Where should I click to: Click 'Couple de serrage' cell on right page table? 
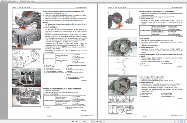[x=145, y=30]
